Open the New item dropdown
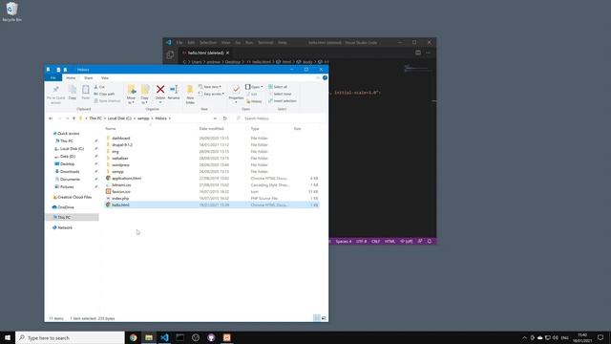The height and width of the screenshot is (344, 611). (210, 87)
